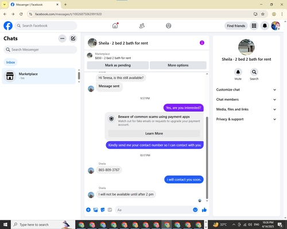Click chat header title Sheila 2 bed 2 bath

click(x=123, y=43)
